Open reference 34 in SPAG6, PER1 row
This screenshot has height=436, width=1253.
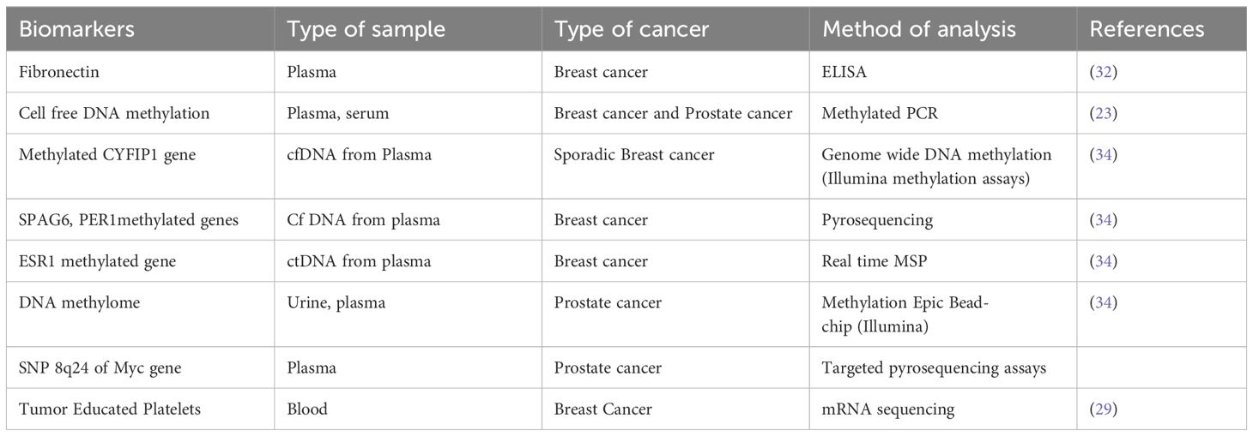[x=1104, y=220]
